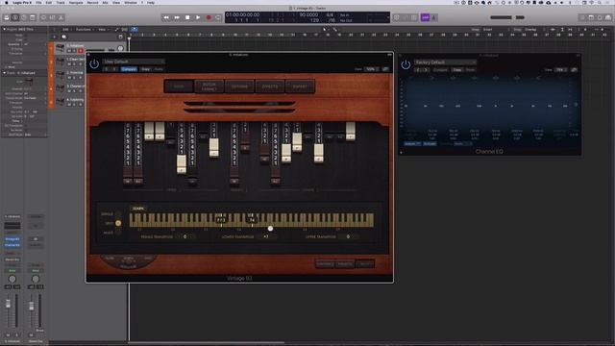Open the Editors scissors icon
The image size is (615, 346).
(x=61, y=17)
